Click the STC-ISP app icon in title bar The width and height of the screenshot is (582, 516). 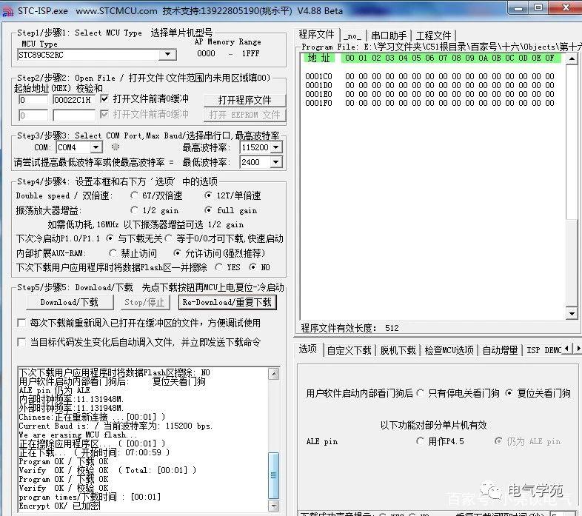8,11
